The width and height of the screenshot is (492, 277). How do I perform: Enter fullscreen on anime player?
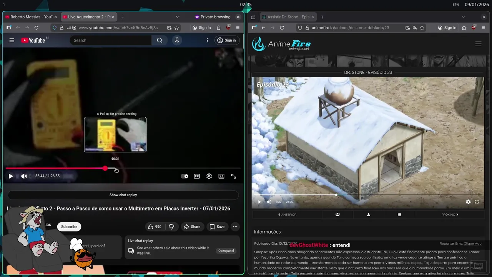pyautogui.click(x=477, y=202)
